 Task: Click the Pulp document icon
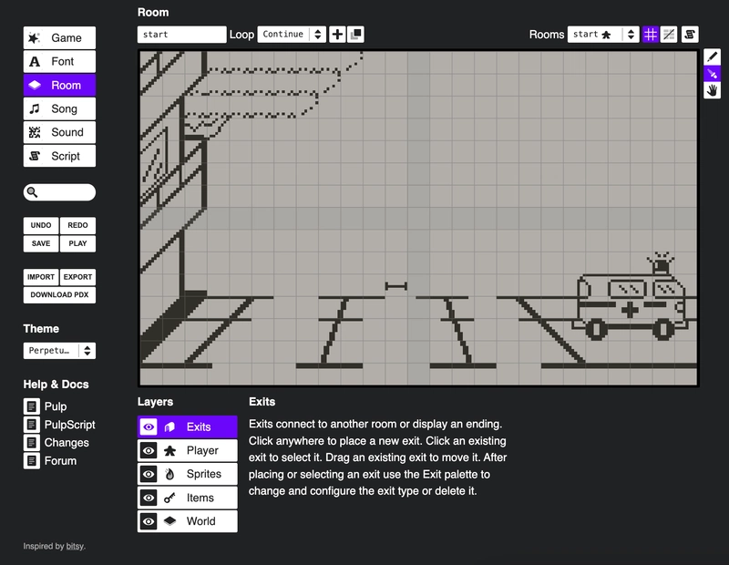point(32,406)
